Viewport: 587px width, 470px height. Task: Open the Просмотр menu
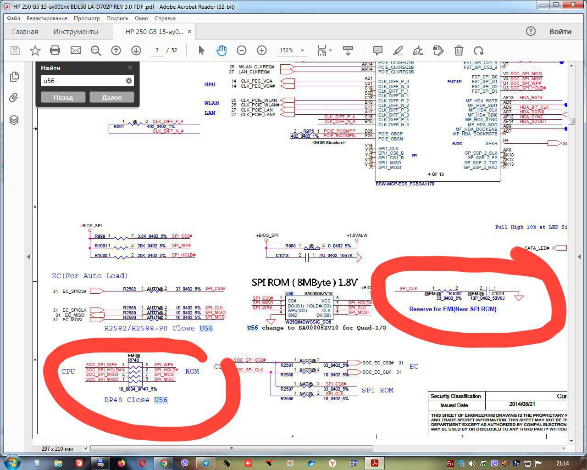click(x=87, y=18)
